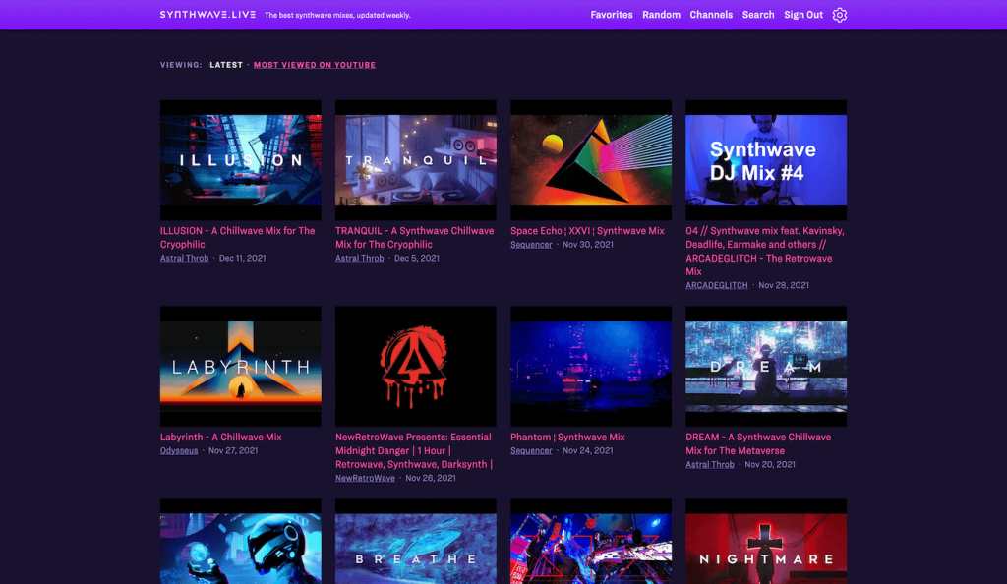The height and width of the screenshot is (584, 1007).
Task: Play a Random mix from navigation
Action: (661, 15)
